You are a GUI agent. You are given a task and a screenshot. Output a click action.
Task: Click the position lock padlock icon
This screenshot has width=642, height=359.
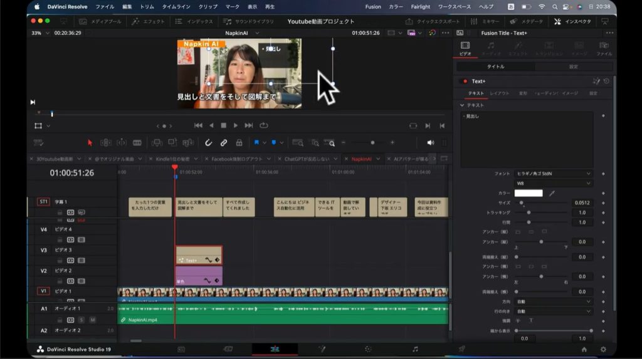(239, 143)
